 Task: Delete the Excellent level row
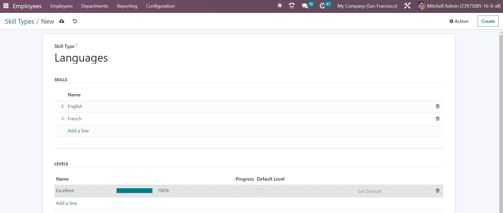point(437,191)
